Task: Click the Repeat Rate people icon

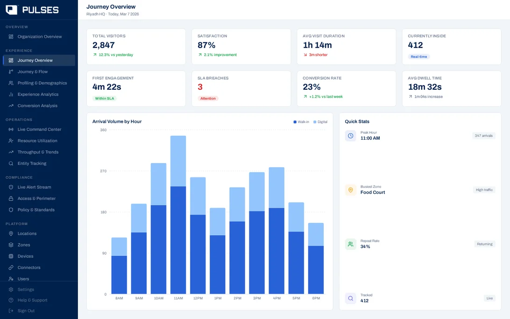Action: click(x=351, y=244)
